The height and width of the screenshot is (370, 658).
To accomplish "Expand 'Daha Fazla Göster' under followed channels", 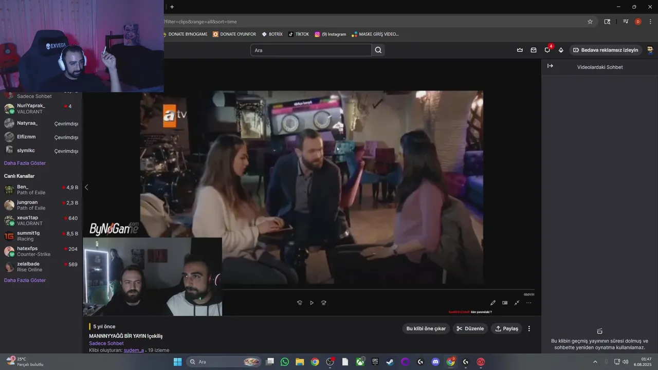I will pyautogui.click(x=25, y=163).
